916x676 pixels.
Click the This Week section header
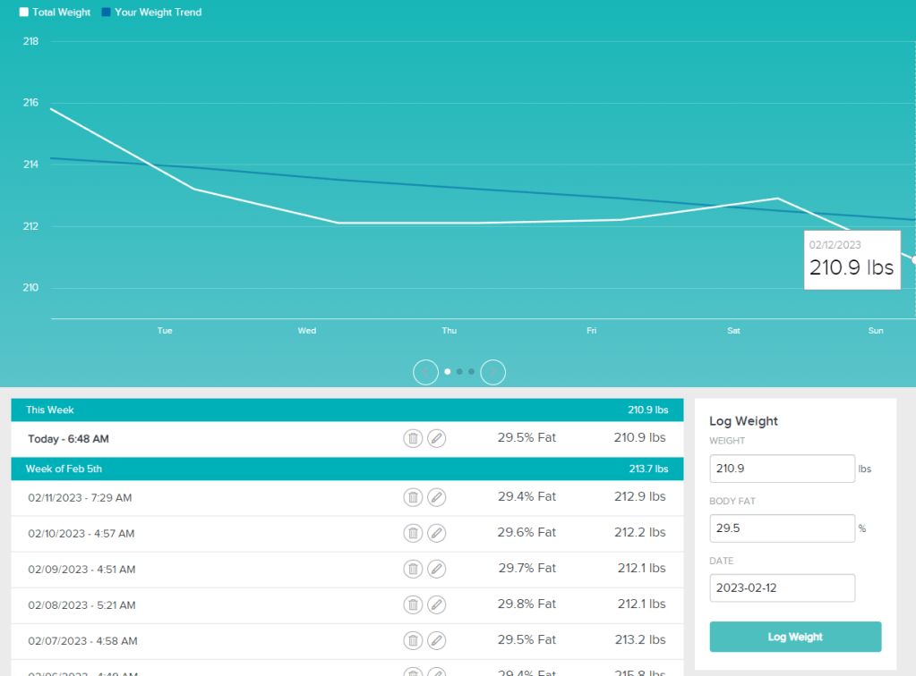click(347, 410)
